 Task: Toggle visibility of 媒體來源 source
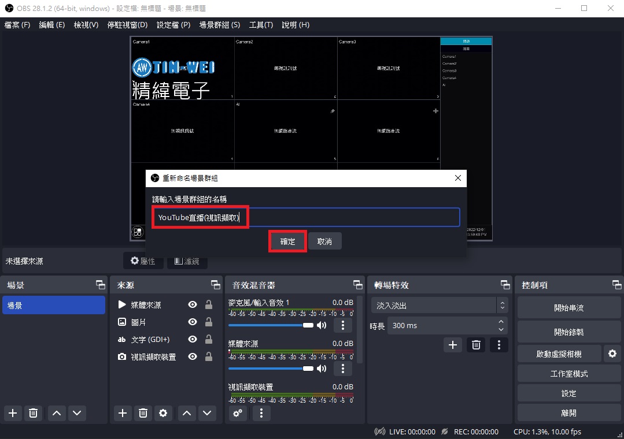pos(193,304)
